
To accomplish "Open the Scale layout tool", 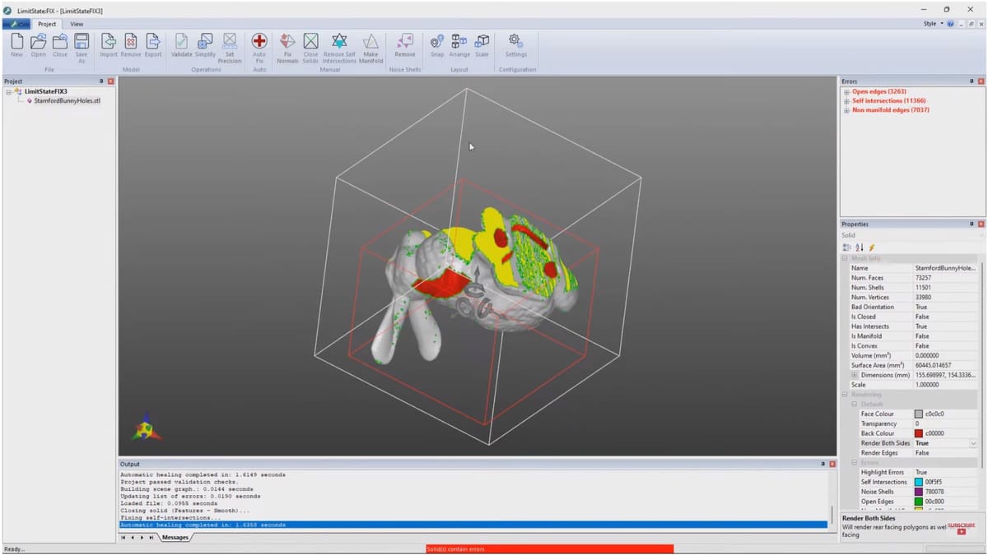I will (x=482, y=44).
